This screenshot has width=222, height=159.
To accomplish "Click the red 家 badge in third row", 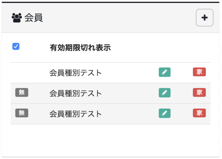I will click(x=199, y=113).
